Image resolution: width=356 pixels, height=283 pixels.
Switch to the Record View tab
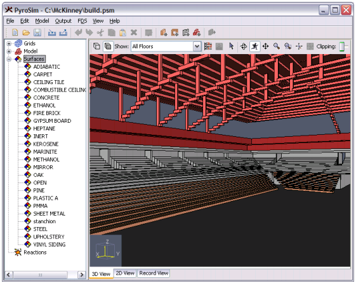coord(154,273)
